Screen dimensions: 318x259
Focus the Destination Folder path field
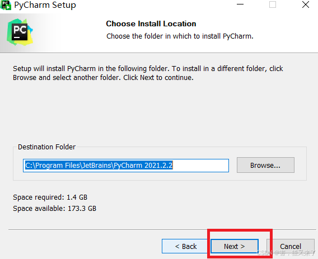126,166
